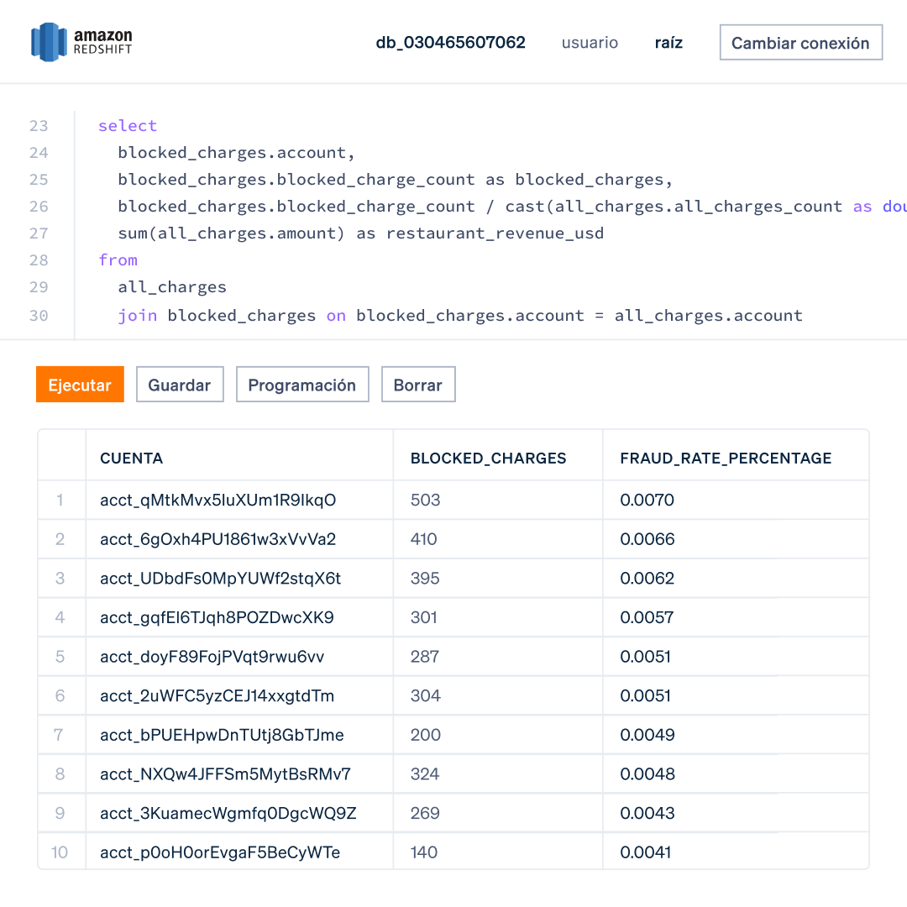Click row number 10 in results
This screenshot has height=907, width=907.
click(60, 852)
